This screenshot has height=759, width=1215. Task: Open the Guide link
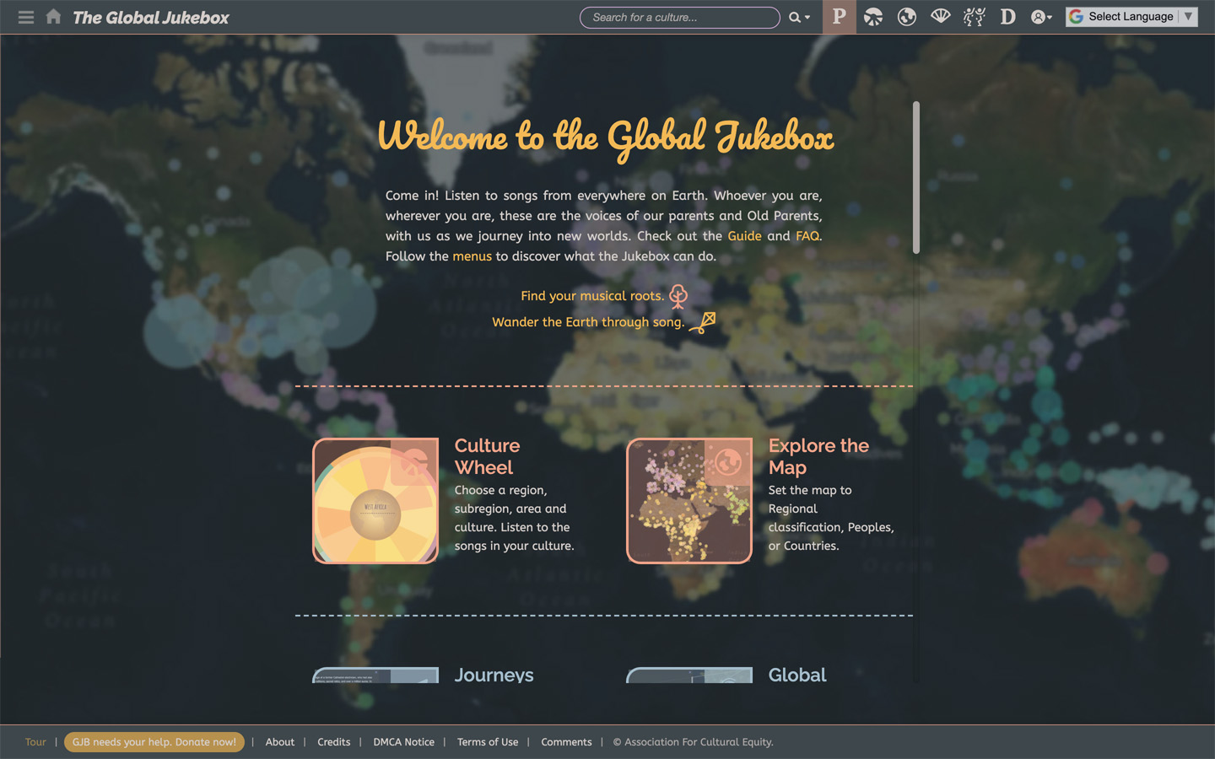click(x=744, y=236)
